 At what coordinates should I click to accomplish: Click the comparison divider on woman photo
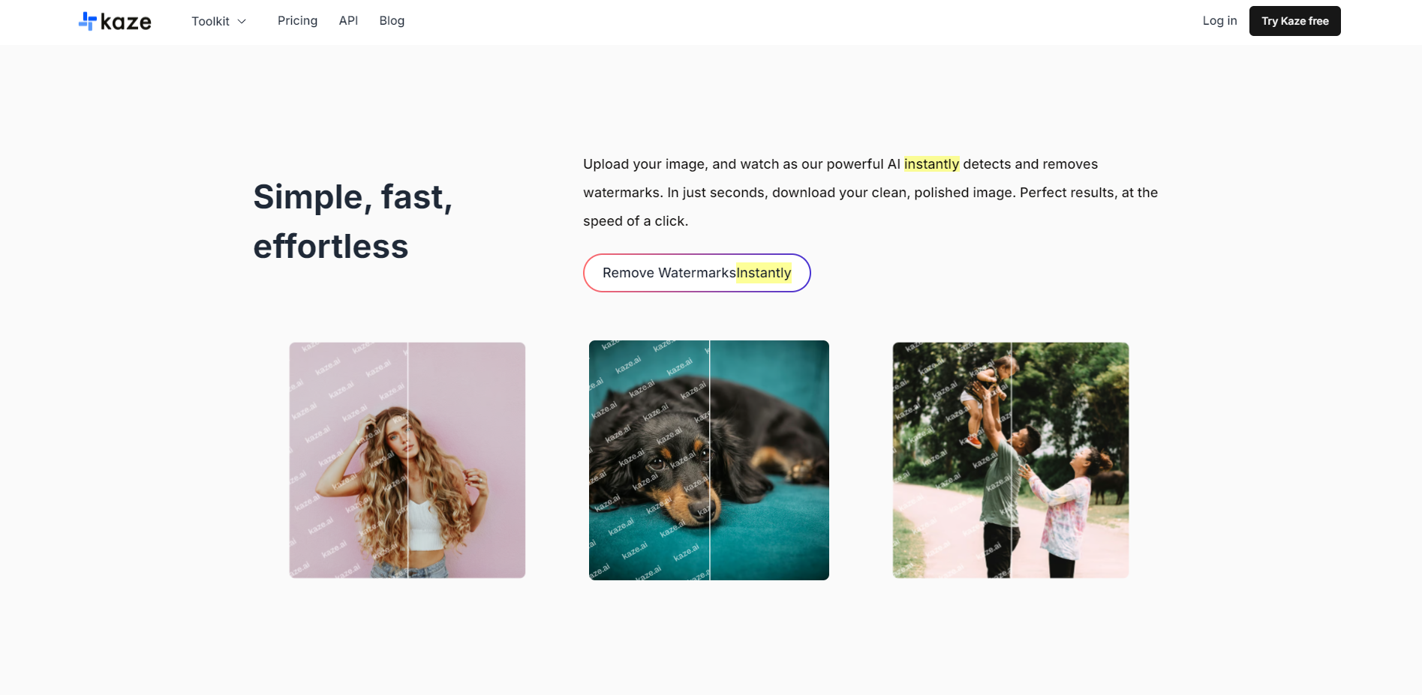coord(407,460)
